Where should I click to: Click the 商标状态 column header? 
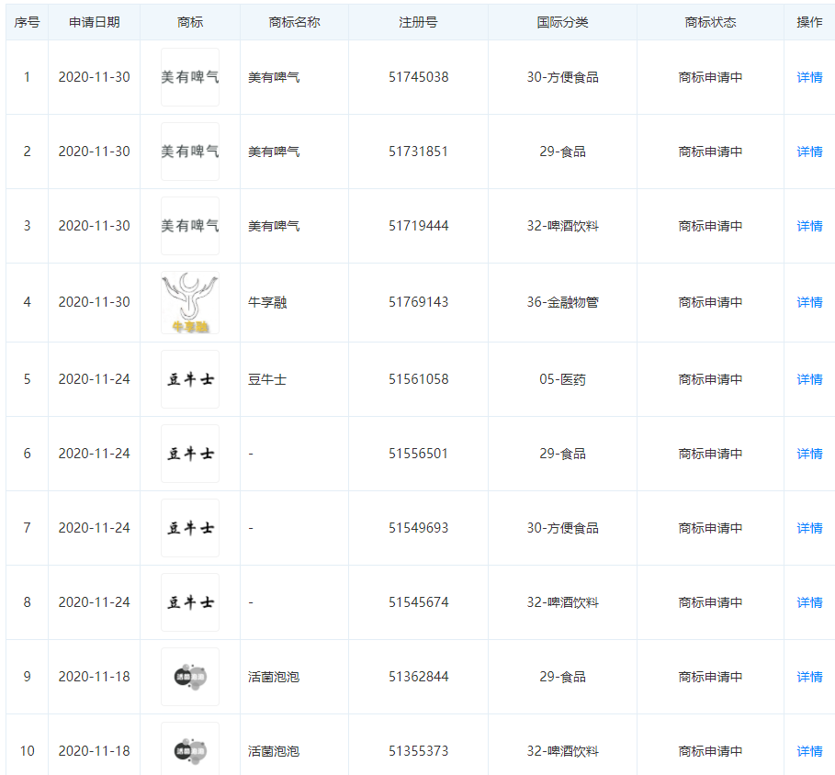(710, 22)
